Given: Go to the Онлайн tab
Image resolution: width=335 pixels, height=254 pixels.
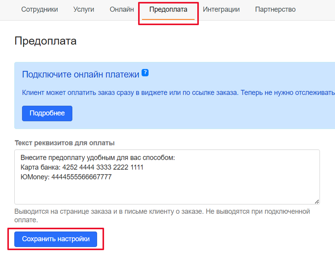Looking at the screenshot, I should (x=122, y=10).
